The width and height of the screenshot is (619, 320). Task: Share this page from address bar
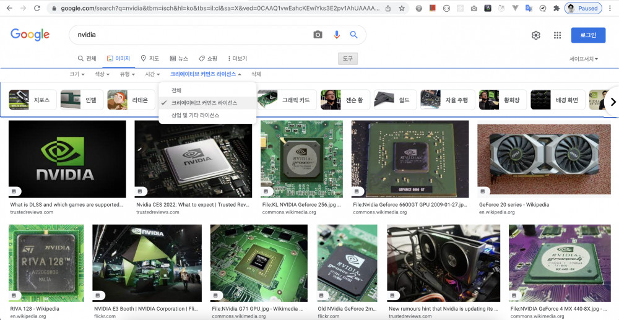click(388, 8)
